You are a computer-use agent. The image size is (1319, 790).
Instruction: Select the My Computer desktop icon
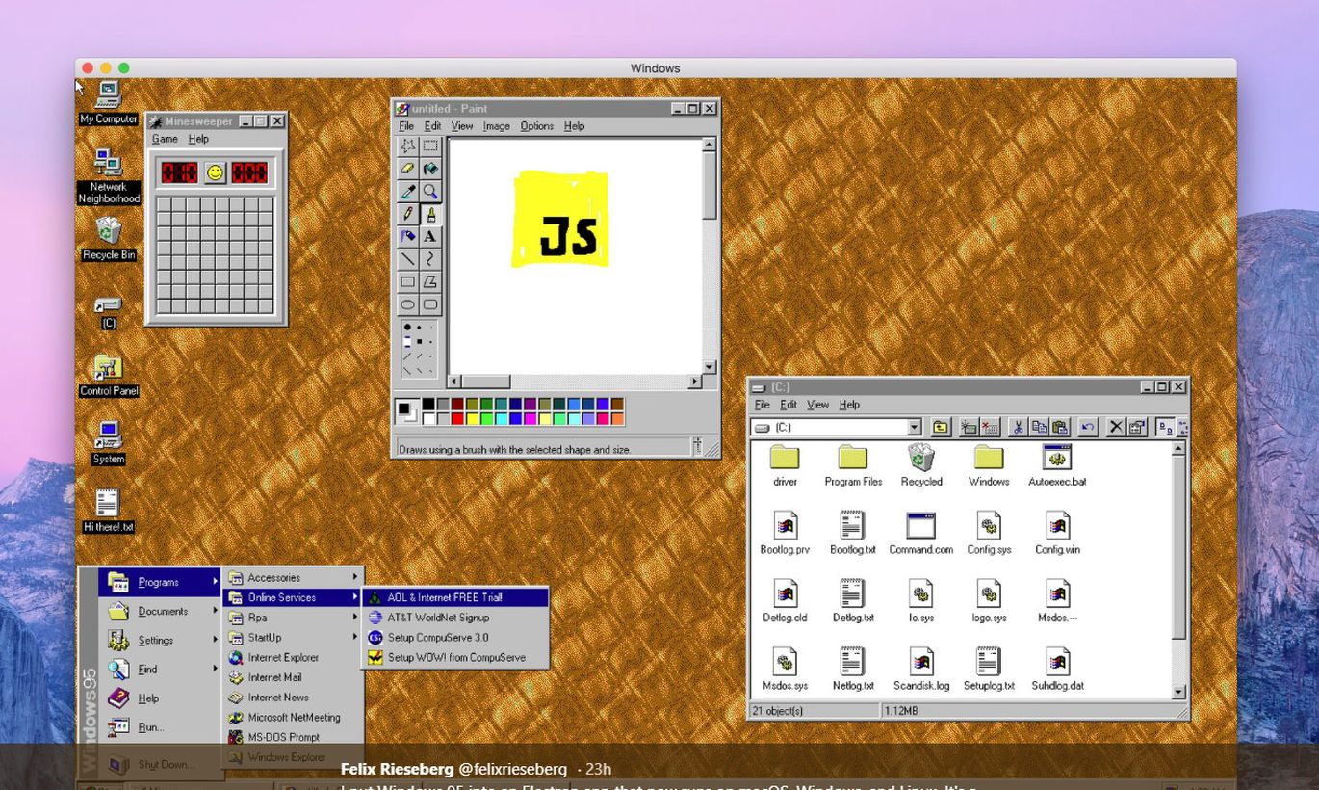(109, 103)
